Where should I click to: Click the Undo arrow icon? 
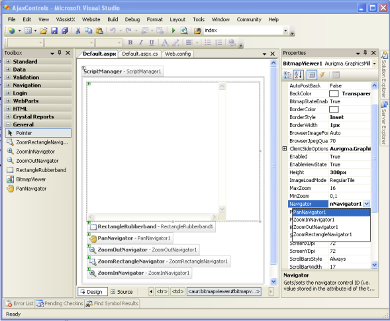point(113,30)
